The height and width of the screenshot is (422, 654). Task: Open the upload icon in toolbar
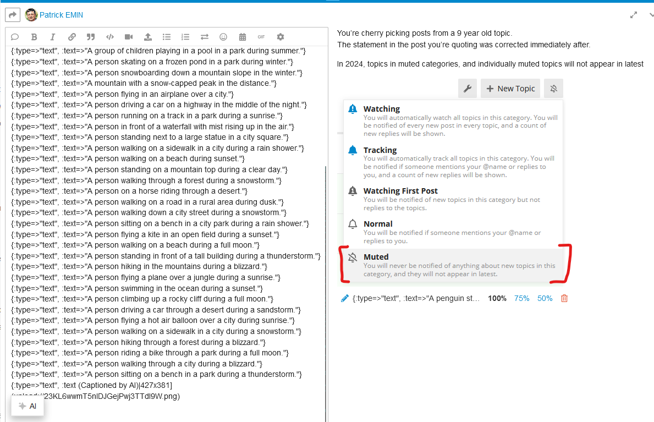[x=147, y=37]
